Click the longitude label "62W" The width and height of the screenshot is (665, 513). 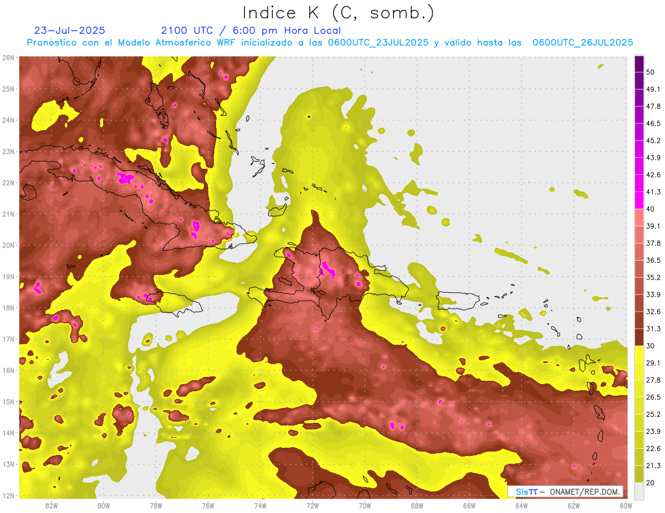pyautogui.click(x=574, y=505)
